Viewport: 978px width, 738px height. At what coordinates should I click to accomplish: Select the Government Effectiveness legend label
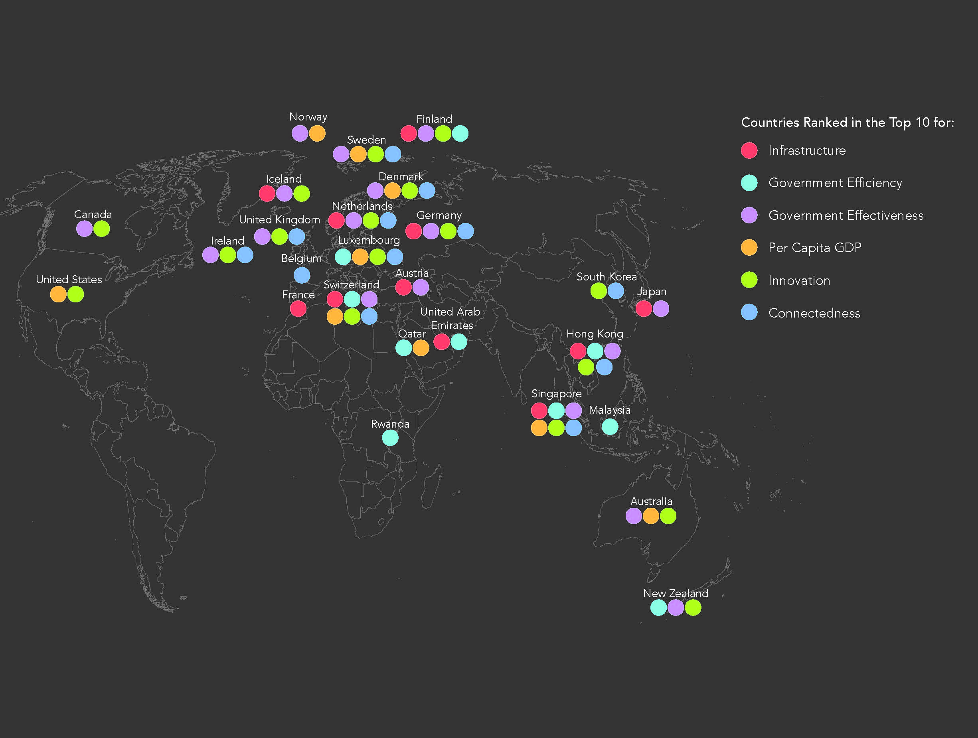[846, 215]
